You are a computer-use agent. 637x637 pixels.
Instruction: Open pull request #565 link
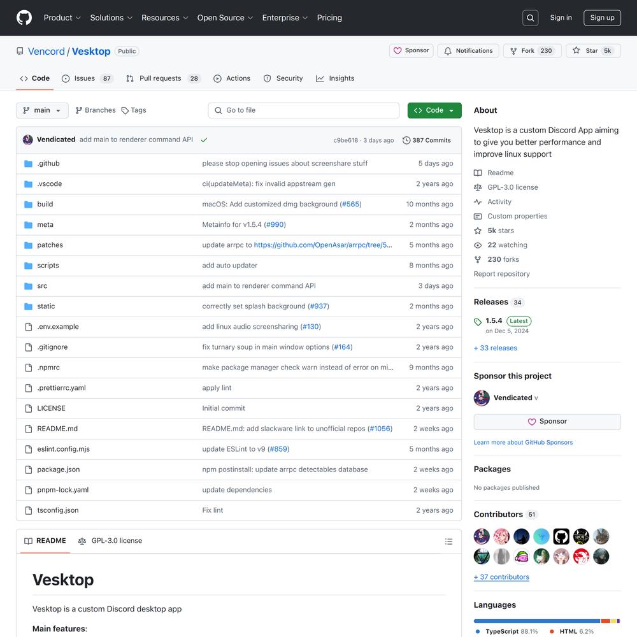tap(351, 204)
